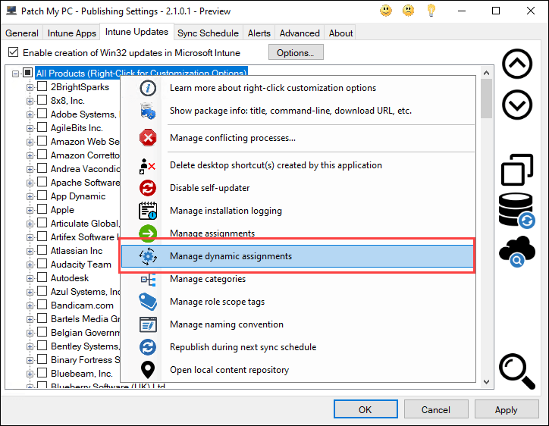Check the Apple vendor checkbox
Image resolution: width=549 pixels, height=426 pixels.
tap(42, 209)
